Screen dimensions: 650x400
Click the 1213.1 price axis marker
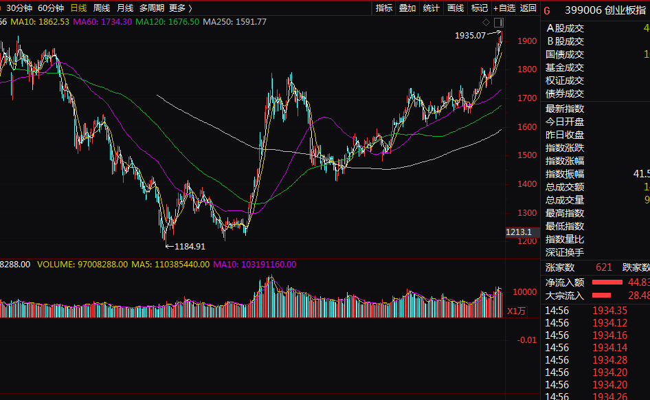519,232
